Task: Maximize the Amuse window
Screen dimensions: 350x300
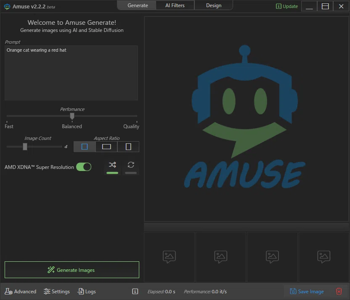Action: pos(325,6)
